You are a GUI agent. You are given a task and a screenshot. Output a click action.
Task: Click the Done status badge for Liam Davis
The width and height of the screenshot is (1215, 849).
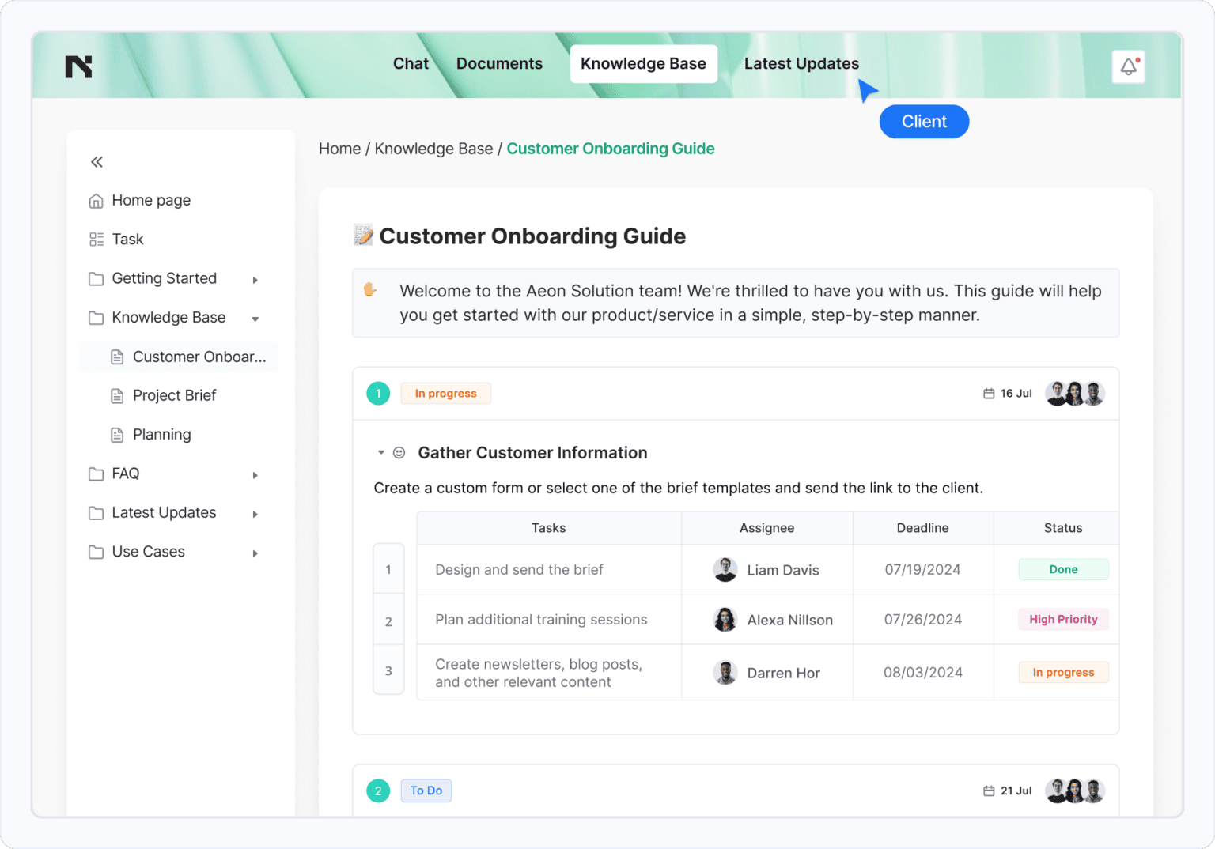coord(1063,569)
